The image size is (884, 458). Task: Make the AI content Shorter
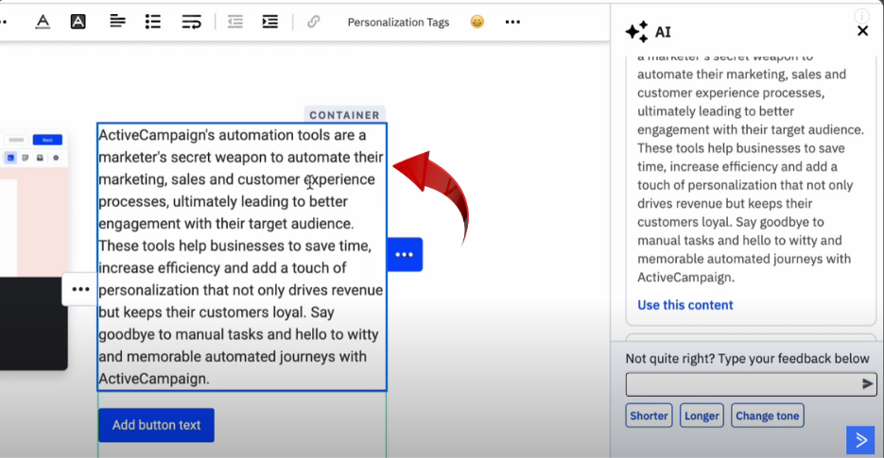pyautogui.click(x=649, y=416)
